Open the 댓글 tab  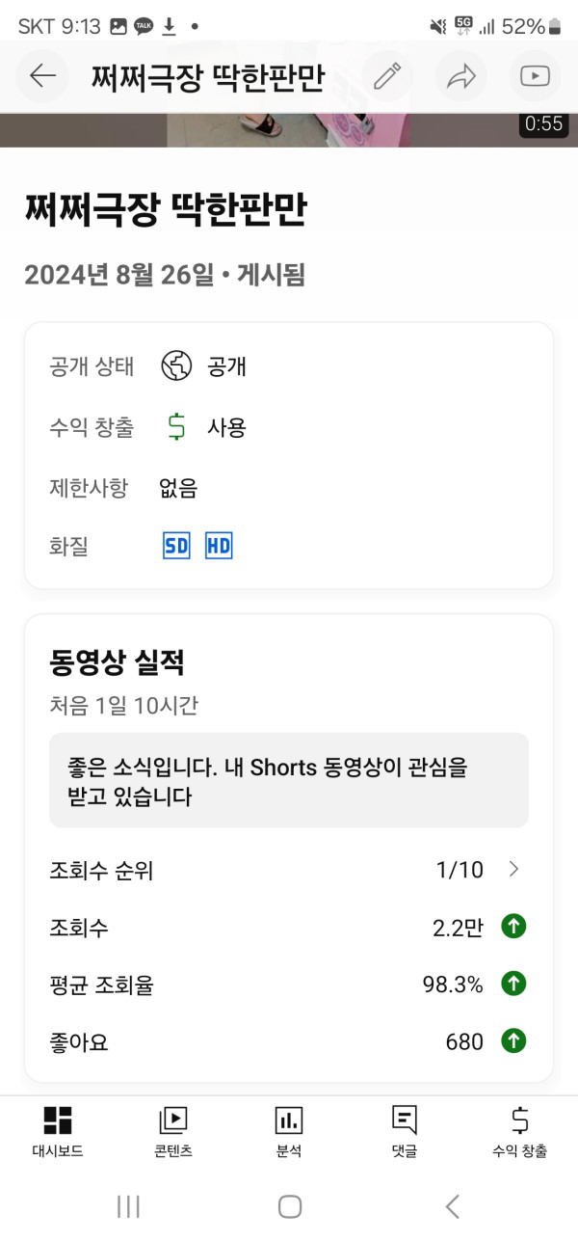click(x=405, y=1131)
